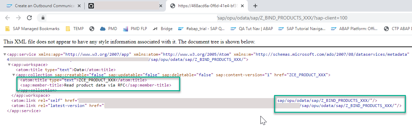Go forward to the next page
This screenshot has height=135, width=412.
point(18,18)
